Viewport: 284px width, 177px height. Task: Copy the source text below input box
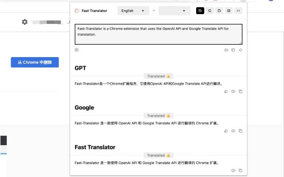pos(233,50)
